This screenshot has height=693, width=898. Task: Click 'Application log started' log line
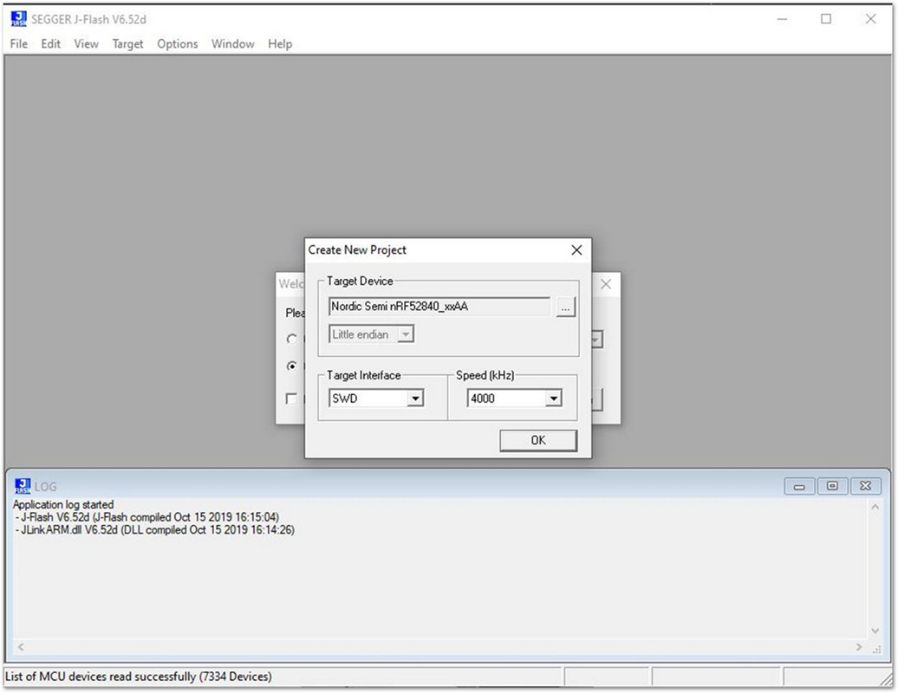(x=63, y=505)
